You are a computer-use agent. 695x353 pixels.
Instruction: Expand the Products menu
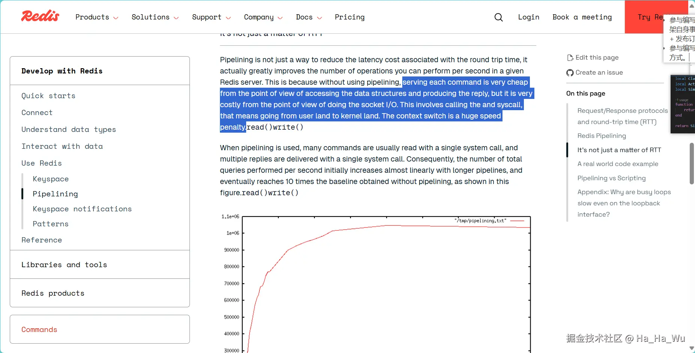click(x=97, y=17)
